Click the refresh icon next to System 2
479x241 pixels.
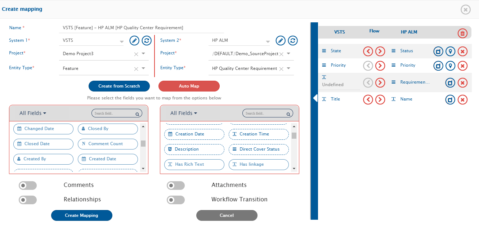(293, 40)
